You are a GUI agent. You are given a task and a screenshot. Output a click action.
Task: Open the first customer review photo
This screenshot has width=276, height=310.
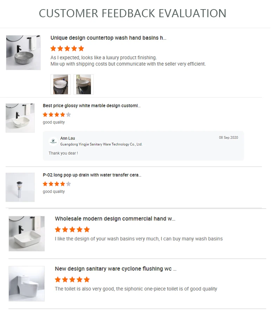(x=60, y=84)
